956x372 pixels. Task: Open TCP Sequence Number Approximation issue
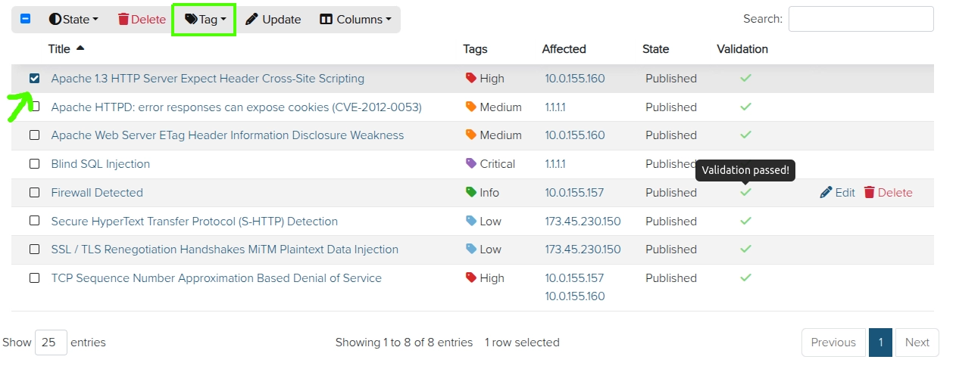click(216, 278)
